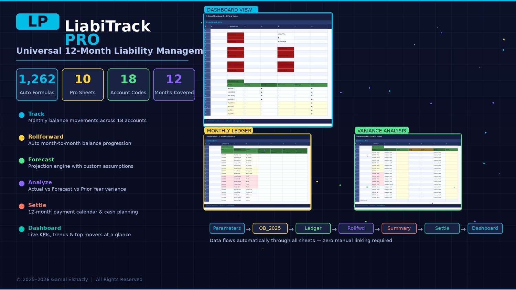The width and height of the screenshot is (516, 290).
Task: Select the Rollfwd flow chip
Action: pos(356,228)
